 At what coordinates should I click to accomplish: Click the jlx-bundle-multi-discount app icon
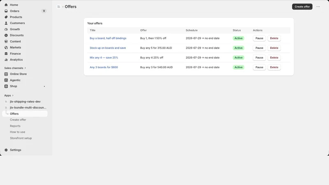pyautogui.click(x=6, y=108)
